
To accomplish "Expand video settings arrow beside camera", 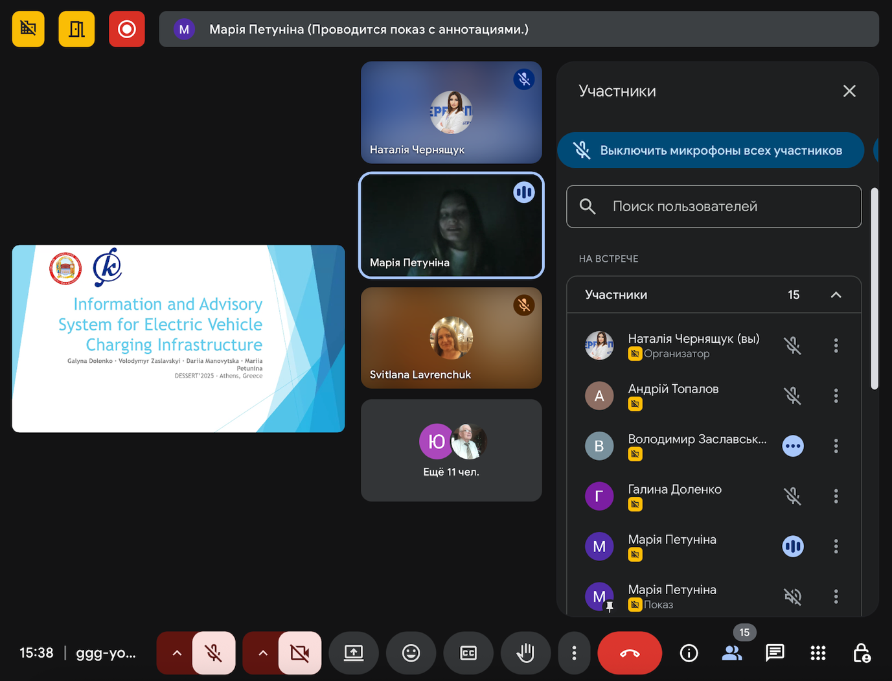I will [x=263, y=652].
